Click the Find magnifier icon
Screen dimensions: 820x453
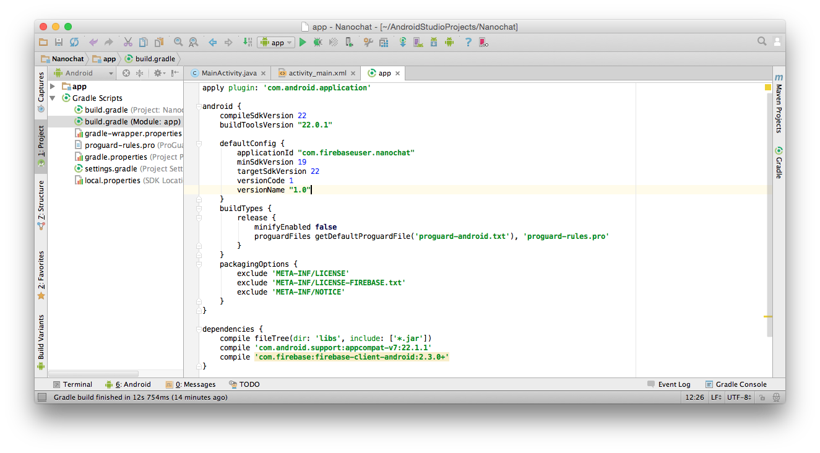tap(178, 42)
